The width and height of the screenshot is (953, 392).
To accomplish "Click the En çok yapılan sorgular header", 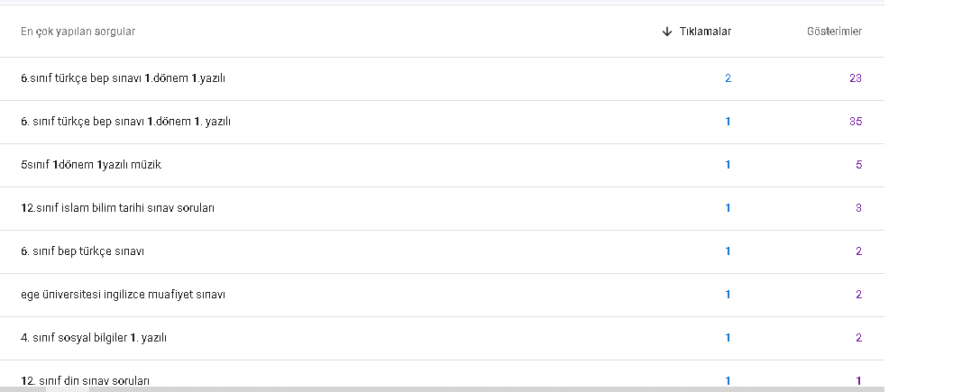I will (78, 32).
